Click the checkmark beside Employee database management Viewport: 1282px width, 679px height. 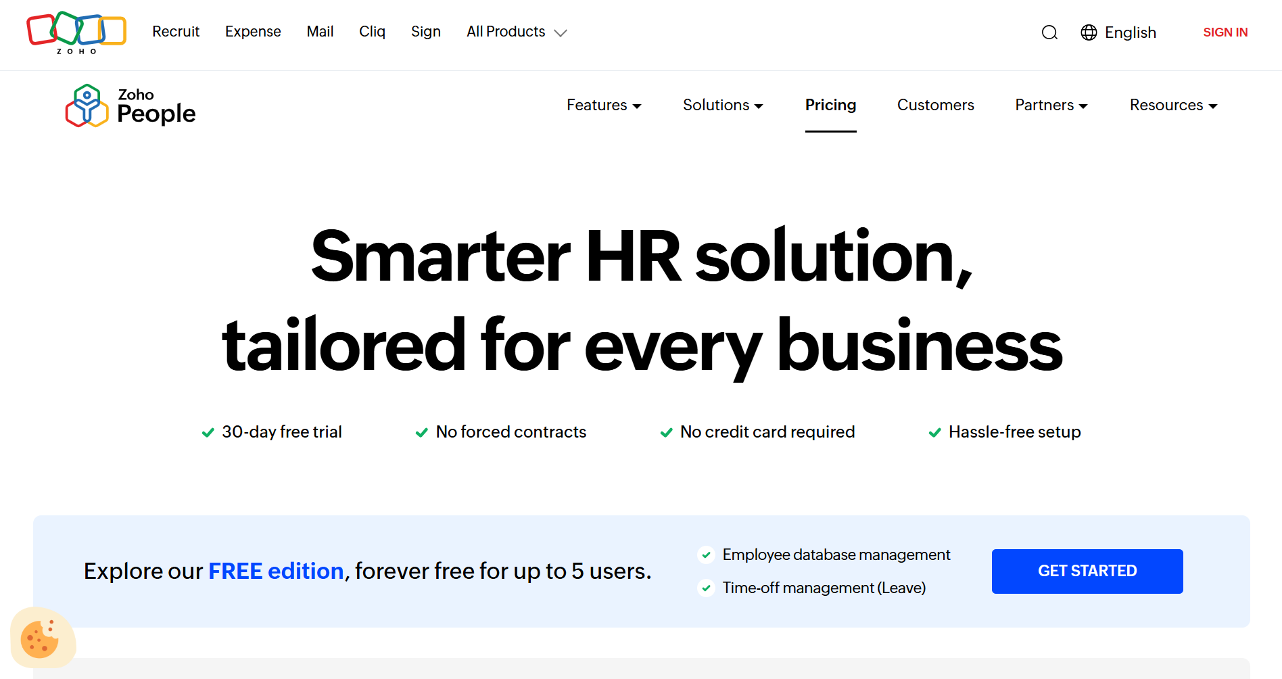(x=706, y=555)
